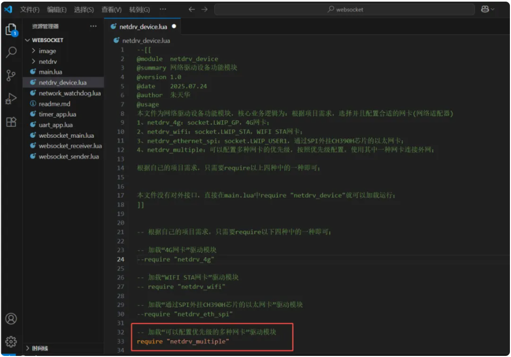The width and height of the screenshot is (511, 357).
Task: Open the Explorer view in activity bar
Action: click(x=11, y=30)
